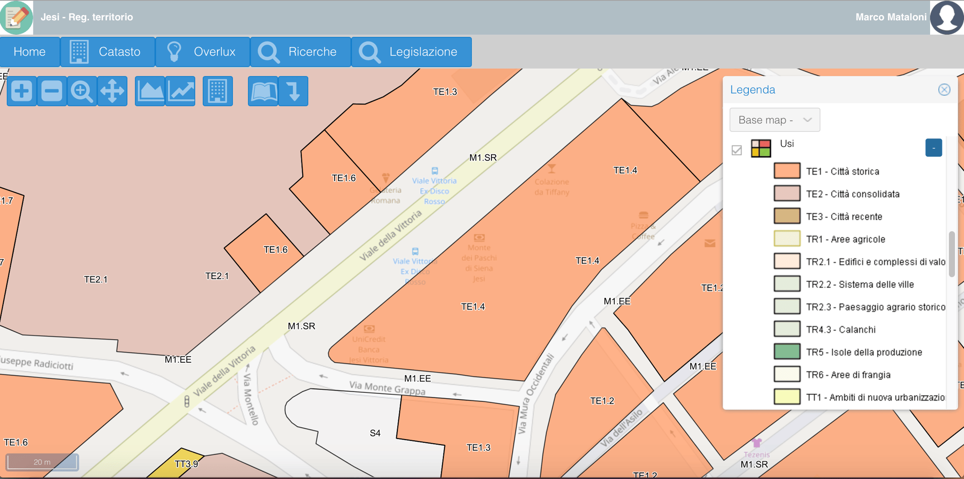Image resolution: width=964 pixels, height=479 pixels.
Task: Open the map book legend tool
Action: [263, 91]
